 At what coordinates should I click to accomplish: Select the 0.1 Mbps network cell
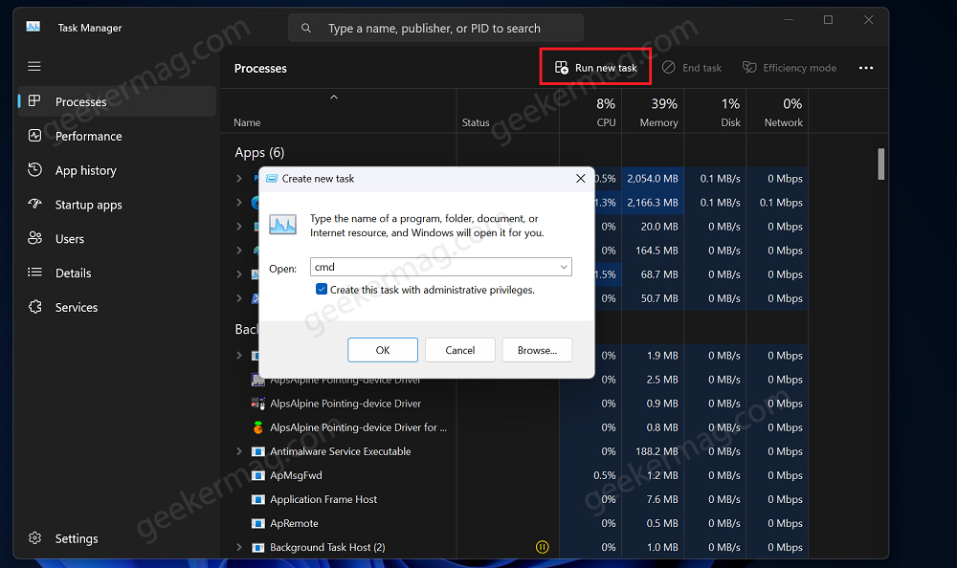(x=777, y=202)
